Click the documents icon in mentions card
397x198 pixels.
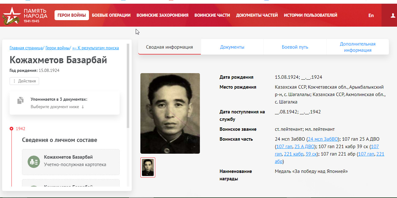(20, 100)
